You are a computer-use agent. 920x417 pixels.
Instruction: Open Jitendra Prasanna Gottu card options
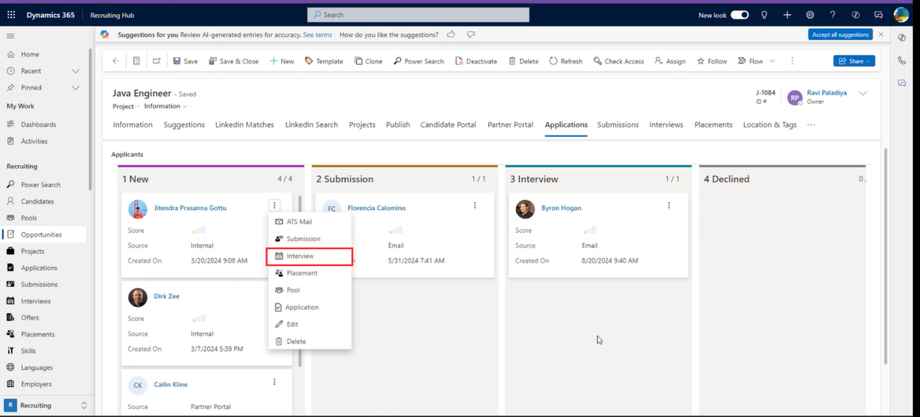click(274, 205)
